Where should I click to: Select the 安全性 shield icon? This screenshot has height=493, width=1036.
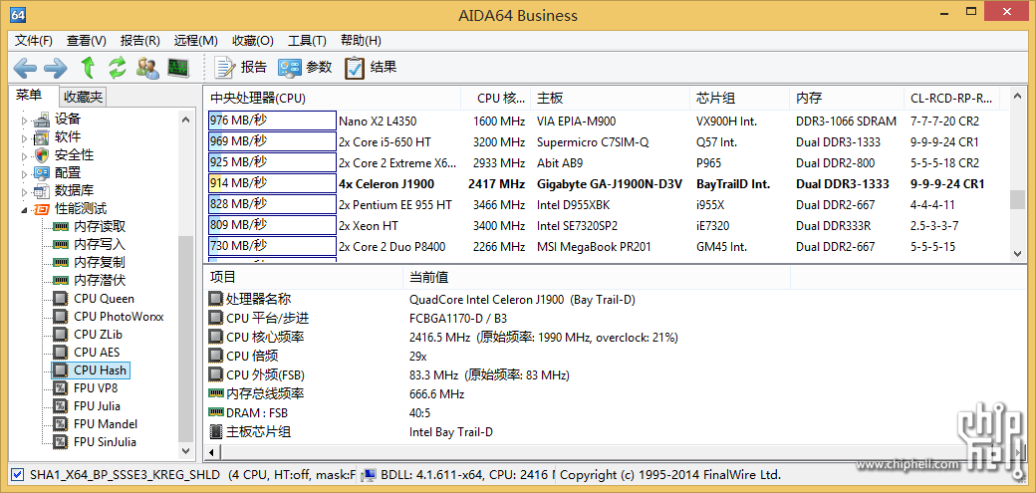click(x=42, y=155)
